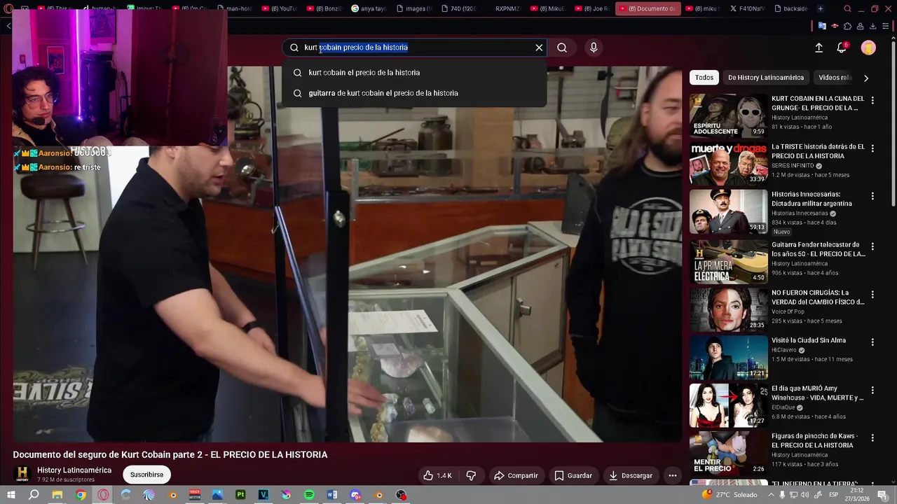Open more actions ellipsis below the video

click(673, 475)
